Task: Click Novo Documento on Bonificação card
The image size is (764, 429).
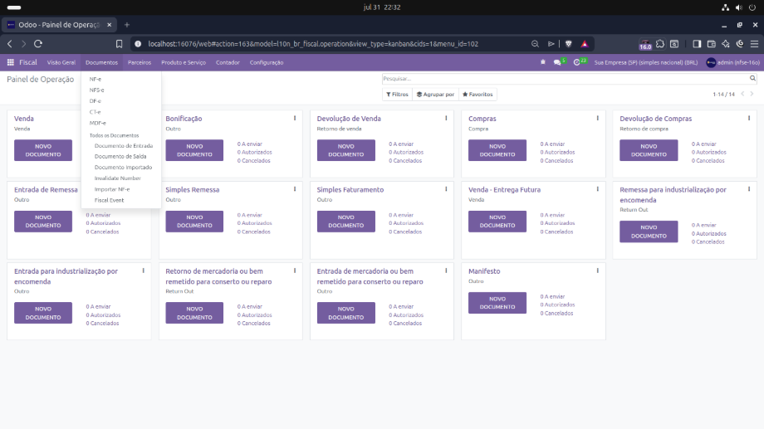Action: pyautogui.click(x=194, y=150)
